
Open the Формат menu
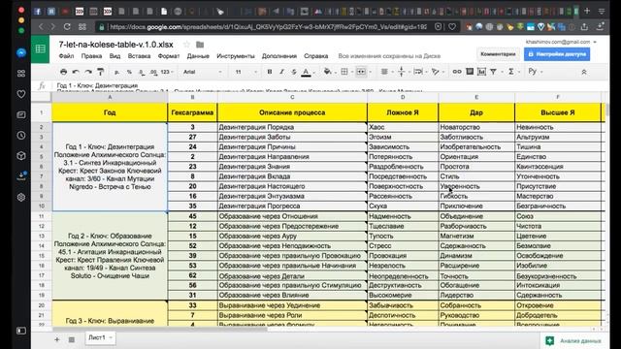click(x=169, y=56)
